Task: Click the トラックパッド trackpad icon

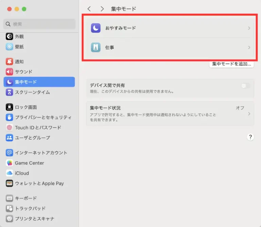Action: click(x=9, y=208)
